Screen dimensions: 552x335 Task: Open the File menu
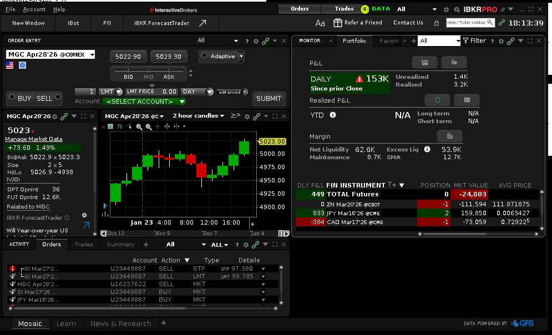coord(10,9)
